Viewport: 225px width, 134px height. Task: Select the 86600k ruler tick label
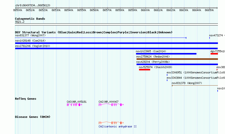tap(145, 10)
